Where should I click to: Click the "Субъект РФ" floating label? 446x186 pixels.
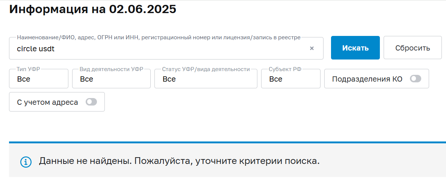point(285,69)
